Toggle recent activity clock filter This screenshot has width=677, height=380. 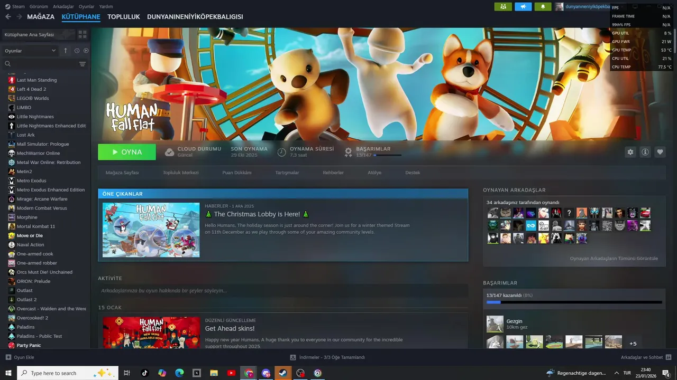(x=77, y=51)
